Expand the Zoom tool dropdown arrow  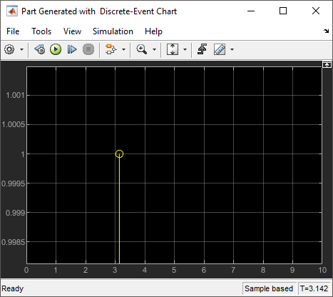click(x=154, y=49)
